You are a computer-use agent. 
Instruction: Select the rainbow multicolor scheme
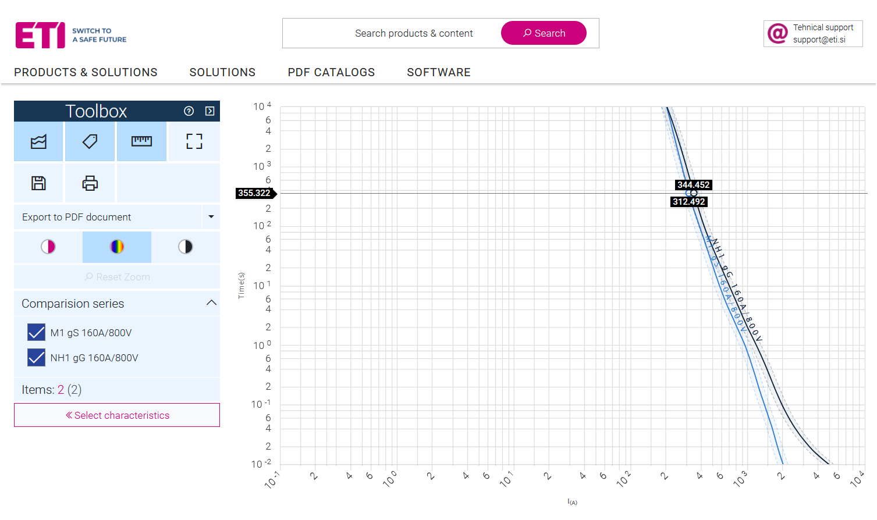click(x=117, y=247)
